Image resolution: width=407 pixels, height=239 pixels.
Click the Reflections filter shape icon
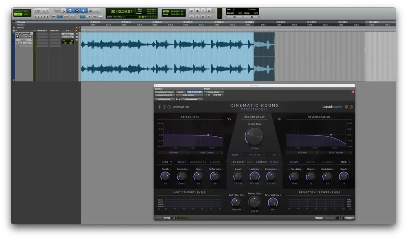click(x=229, y=119)
